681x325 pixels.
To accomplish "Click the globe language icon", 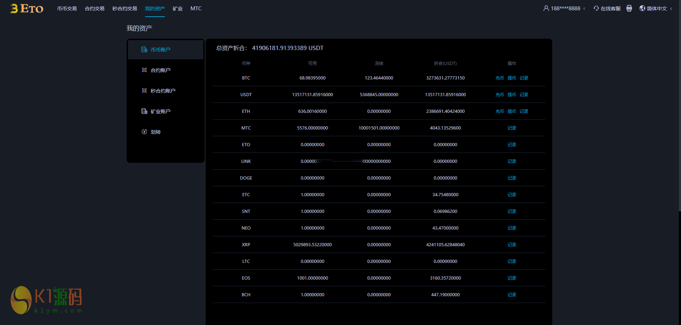I will pyautogui.click(x=642, y=8).
